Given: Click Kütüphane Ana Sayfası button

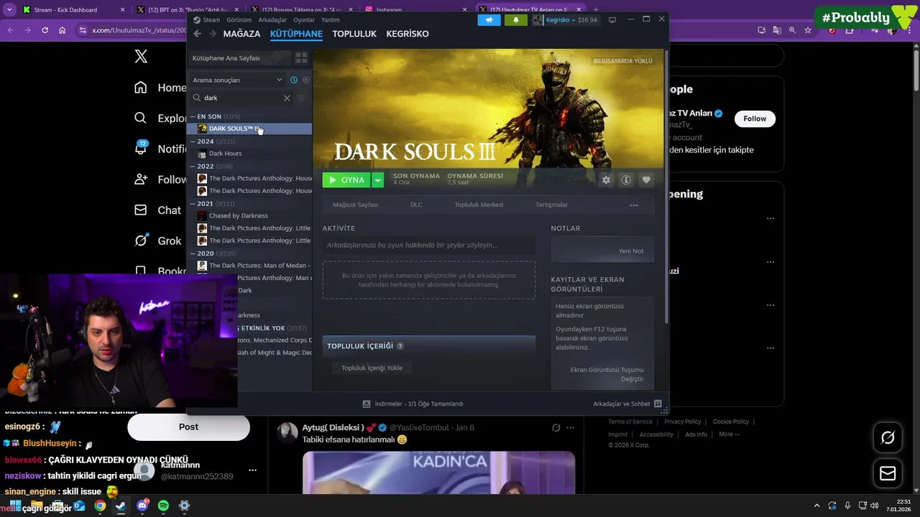Looking at the screenshot, I should click(x=240, y=58).
